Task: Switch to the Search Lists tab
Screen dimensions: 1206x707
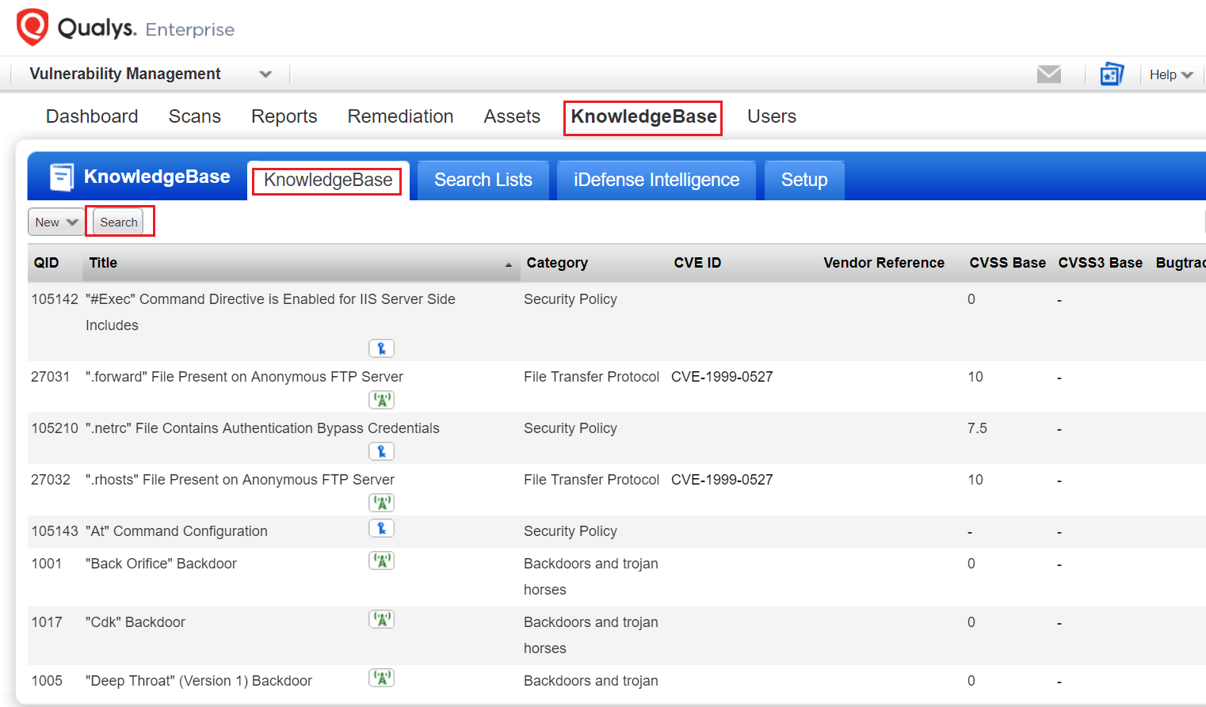Action: [482, 180]
